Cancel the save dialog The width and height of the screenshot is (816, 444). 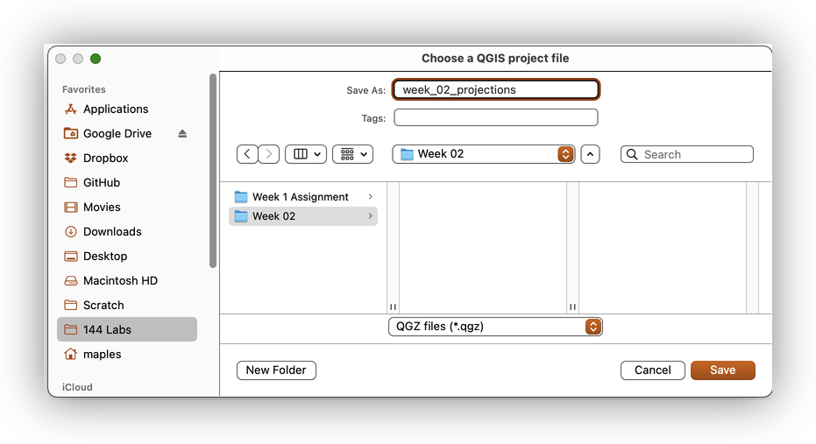pos(652,370)
